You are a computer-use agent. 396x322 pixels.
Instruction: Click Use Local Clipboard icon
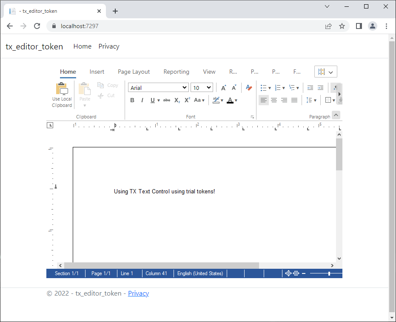(62, 89)
